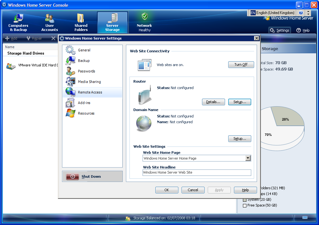
Task: Open Computers & Backup icon
Action: 18,18
